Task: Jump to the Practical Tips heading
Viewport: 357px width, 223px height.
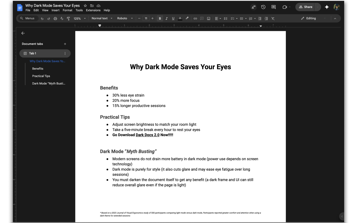Action: [41, 76]
